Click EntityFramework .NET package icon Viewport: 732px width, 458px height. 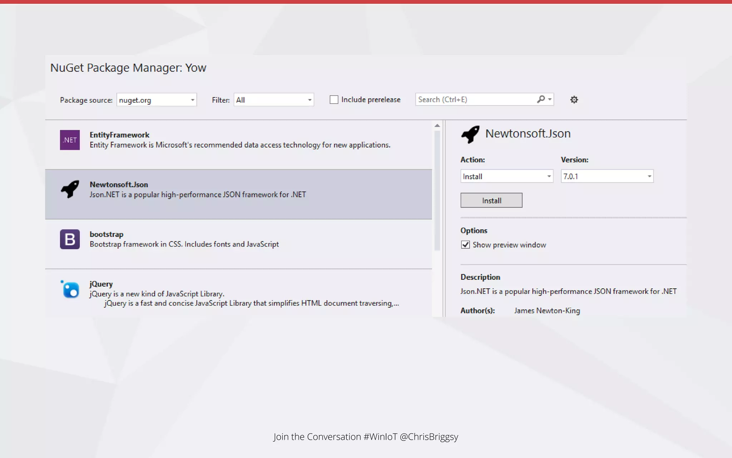pyautogui.click(x=70, y=140)
